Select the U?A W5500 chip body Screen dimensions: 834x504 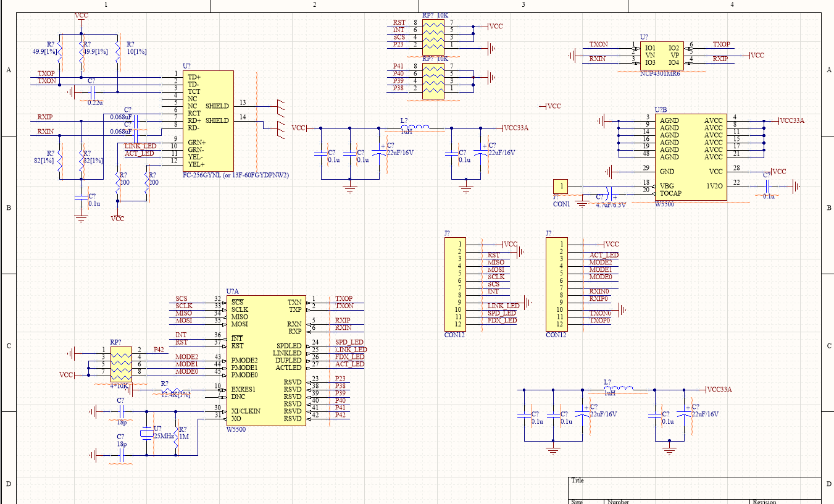[x=266, y=361]
